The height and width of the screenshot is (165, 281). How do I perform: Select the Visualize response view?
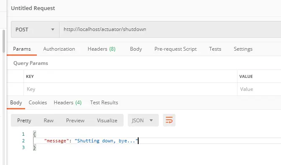click(107, 120)
